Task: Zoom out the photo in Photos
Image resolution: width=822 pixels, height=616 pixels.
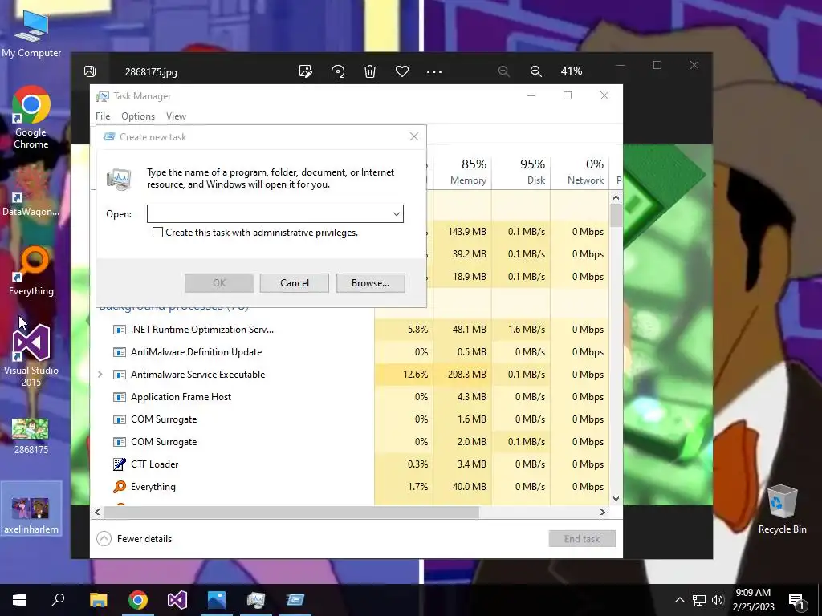Action: click(x=504, y=71)
